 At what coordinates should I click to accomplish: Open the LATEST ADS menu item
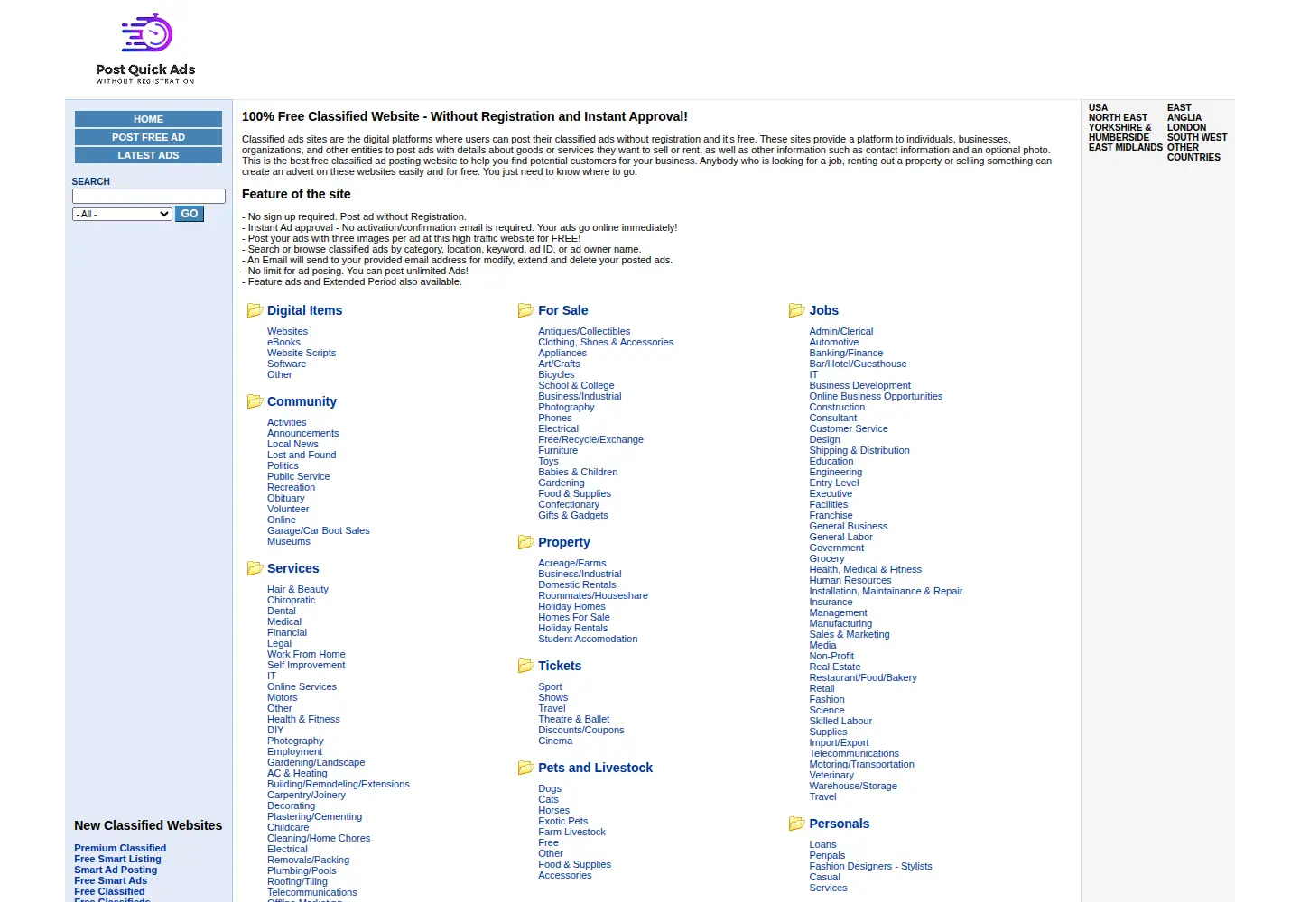[x=148, y=155]
